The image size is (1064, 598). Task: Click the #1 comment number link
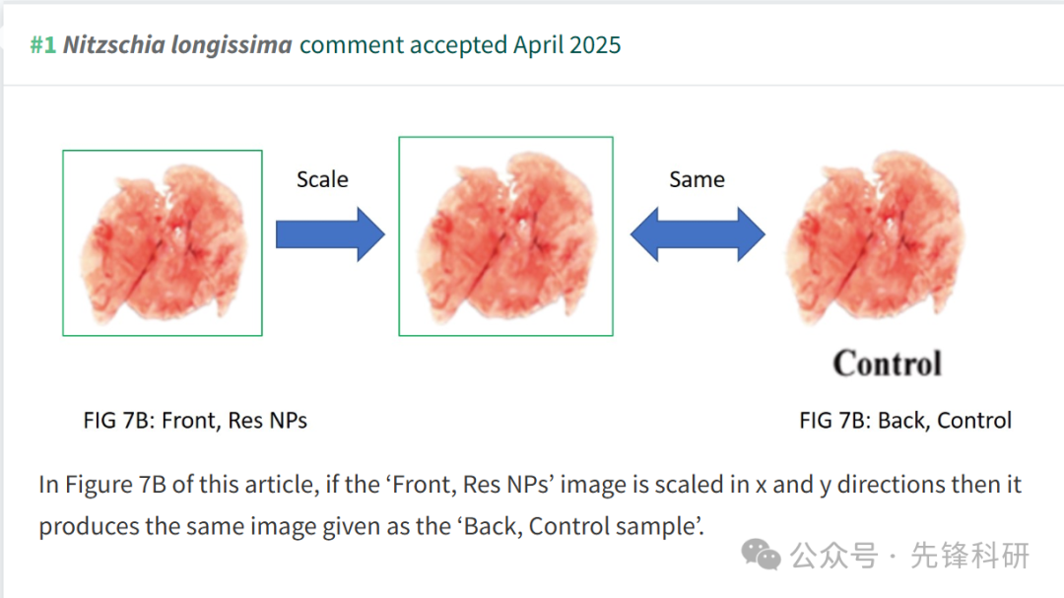pyautogui.click(x=42, y=44)
